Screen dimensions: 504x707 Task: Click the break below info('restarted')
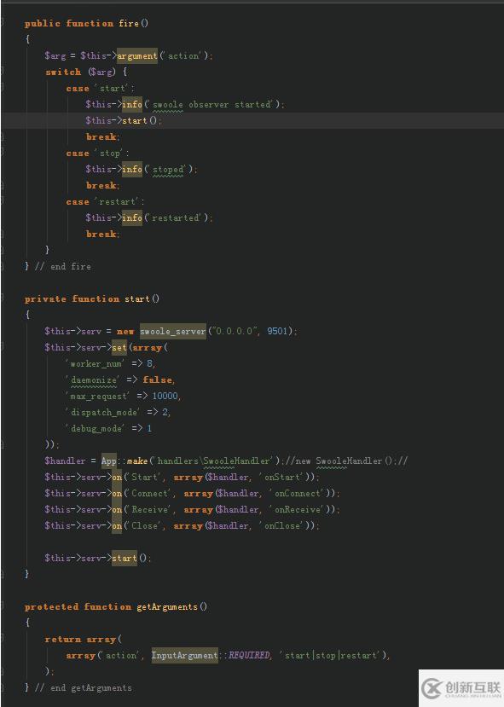click(103, 234)
